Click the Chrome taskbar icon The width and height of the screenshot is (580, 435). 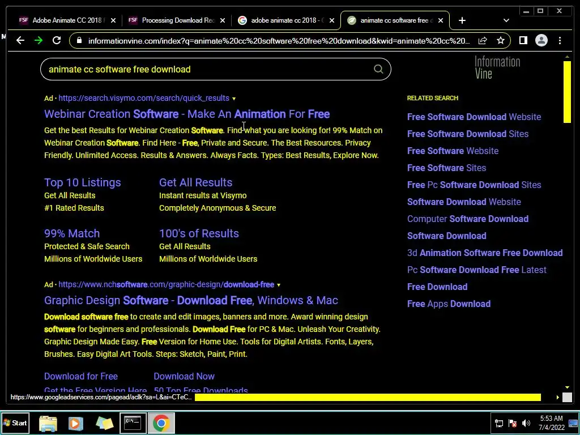pos(161,423)
